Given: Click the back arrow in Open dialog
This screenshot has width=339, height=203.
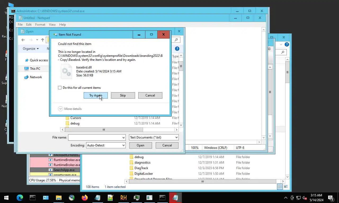Looking at the screenshot, I should 23,40.
